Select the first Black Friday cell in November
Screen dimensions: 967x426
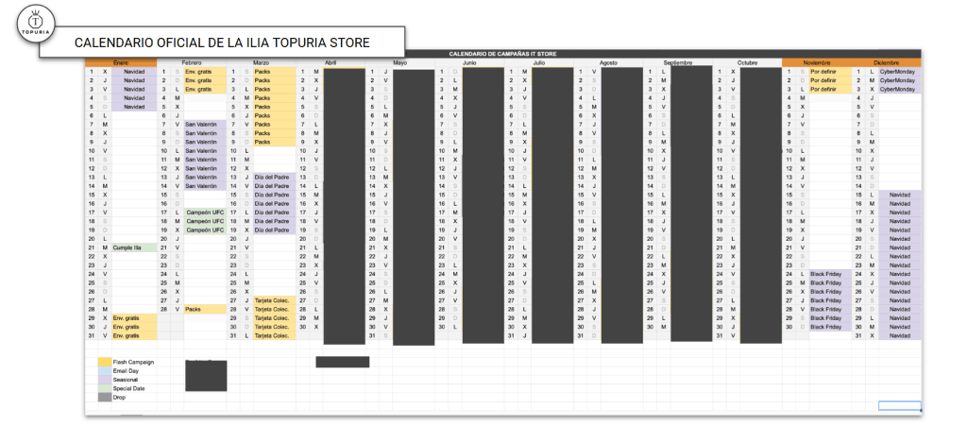pos(828,274)
